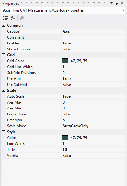
Task: Select the SubGrid Divisions property label
Action: click(x=21, y=73)
